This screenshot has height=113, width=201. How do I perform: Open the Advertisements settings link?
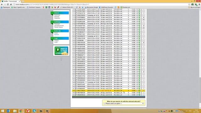click(59, 26)
